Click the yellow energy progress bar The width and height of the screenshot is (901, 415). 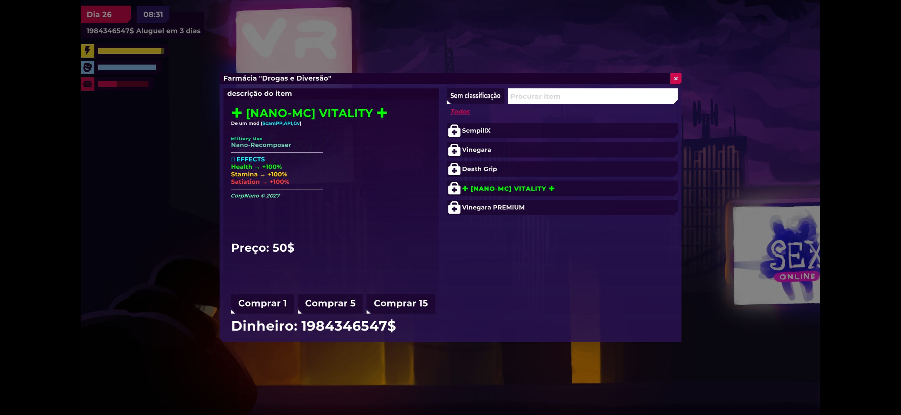131,51
